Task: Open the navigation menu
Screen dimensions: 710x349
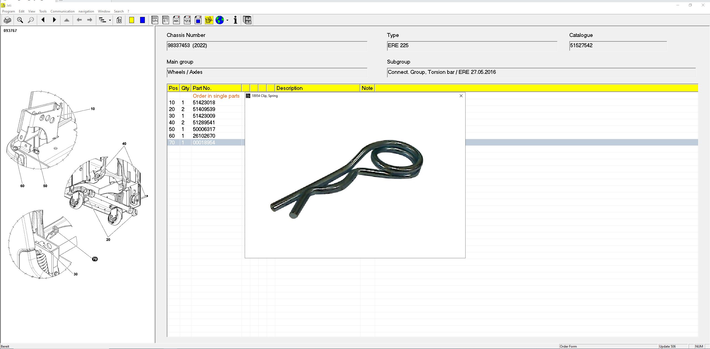Action: coord(86,11)
